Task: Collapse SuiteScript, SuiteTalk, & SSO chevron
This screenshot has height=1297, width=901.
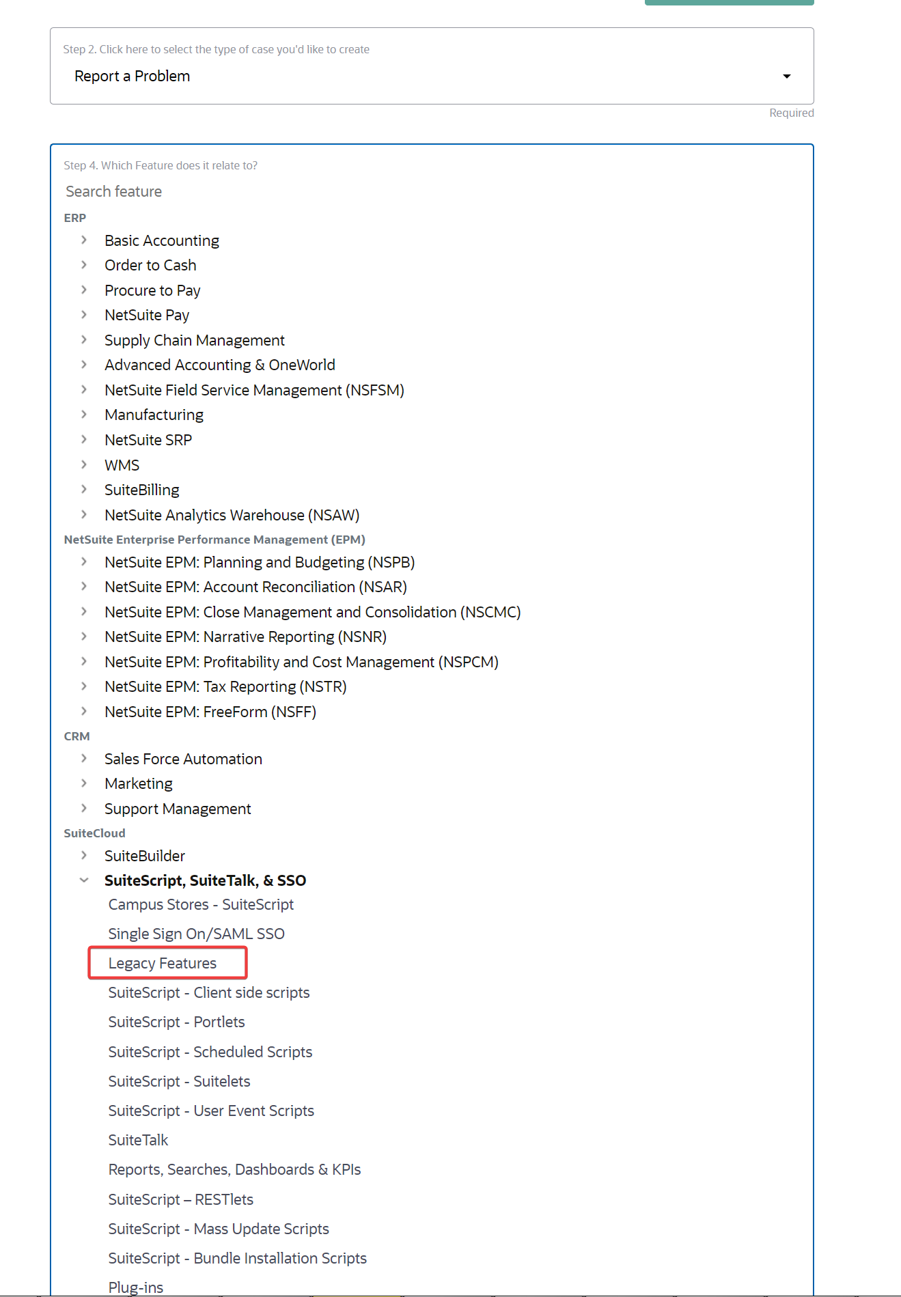Action: (84, 880)
